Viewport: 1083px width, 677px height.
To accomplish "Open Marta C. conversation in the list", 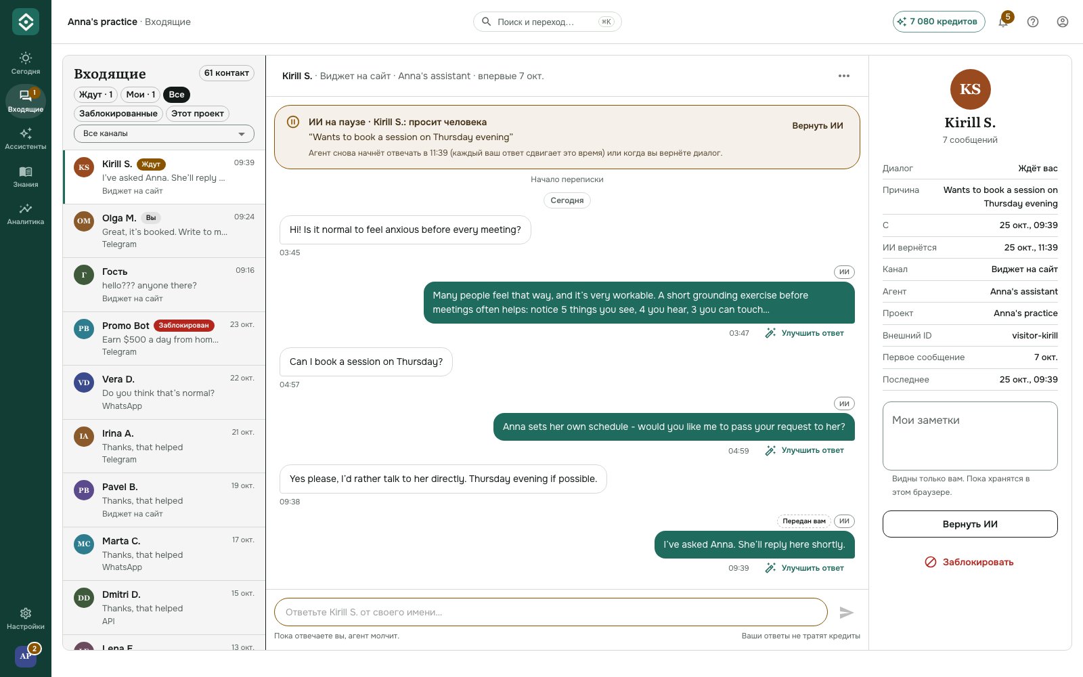I will [164, 554].
